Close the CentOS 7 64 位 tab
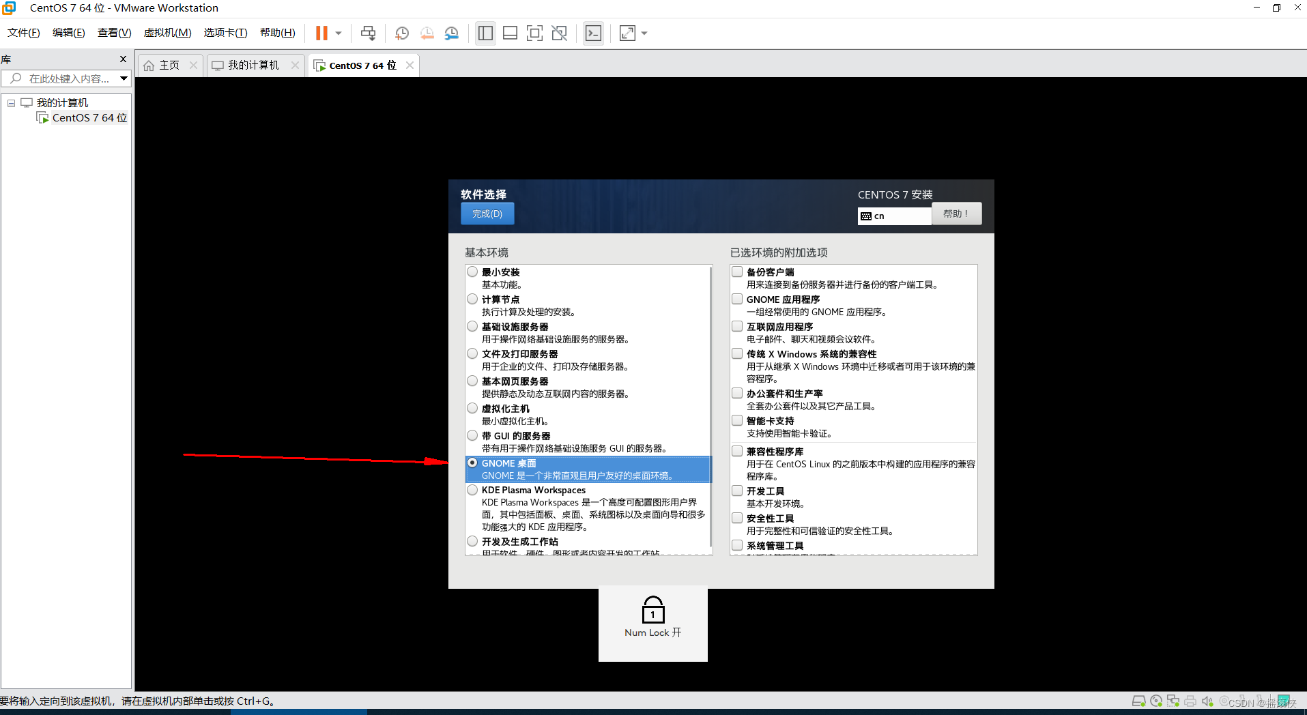The width and height of the screenshot is (1307, 715). 410,65
